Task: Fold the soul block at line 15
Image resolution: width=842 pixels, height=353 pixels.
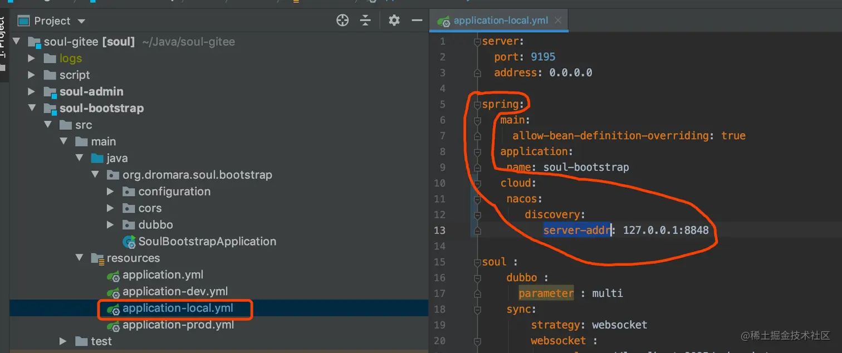Action: coord(477,262)
